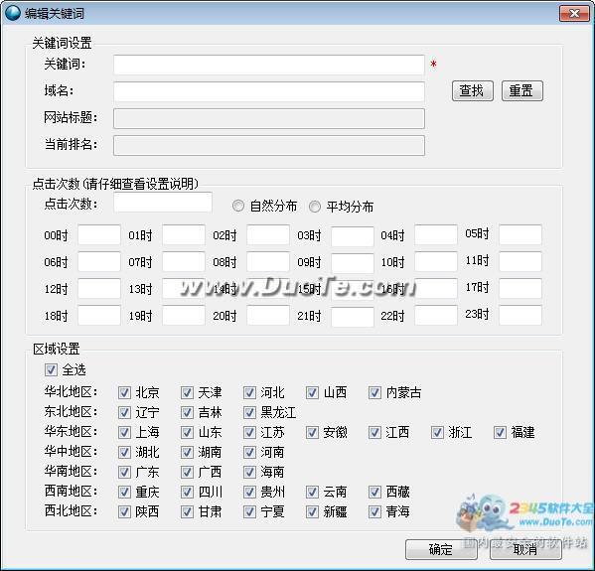Toggle the 福建 checkbox

(x=500, y=433)
